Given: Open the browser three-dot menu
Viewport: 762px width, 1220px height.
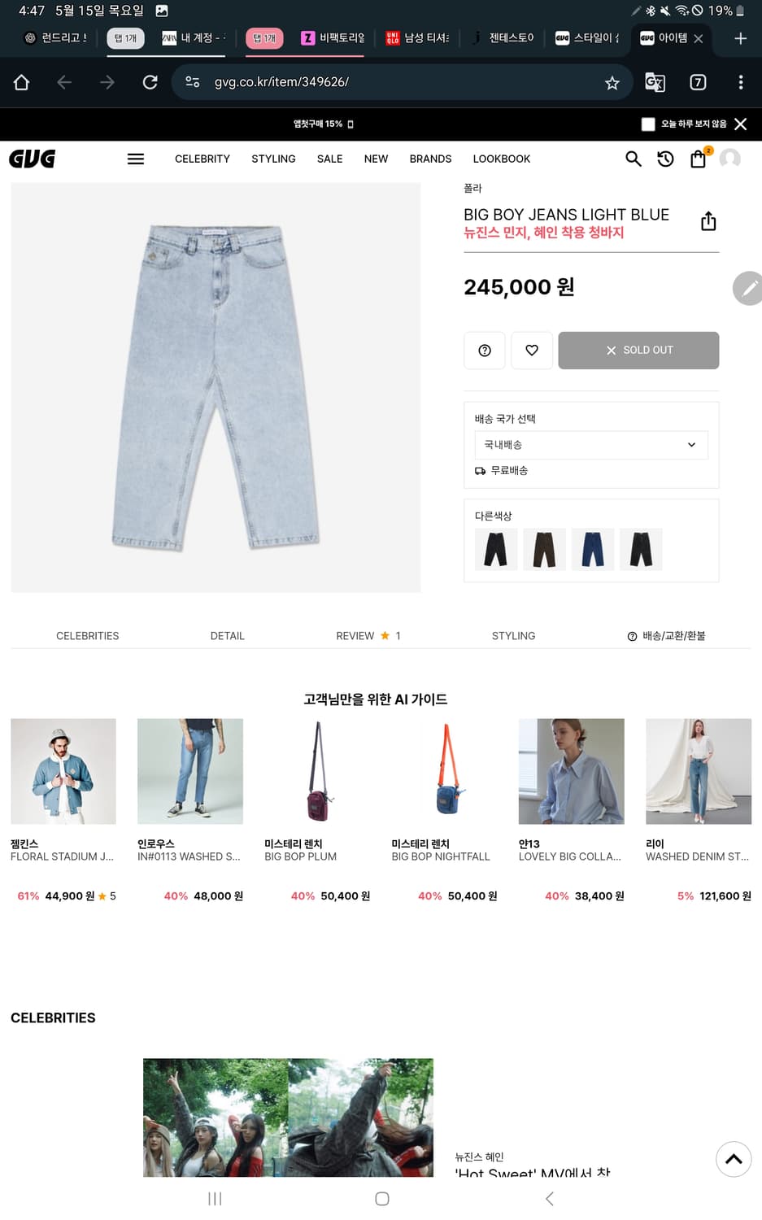Looking at the screenshot, I should (740, 82).
